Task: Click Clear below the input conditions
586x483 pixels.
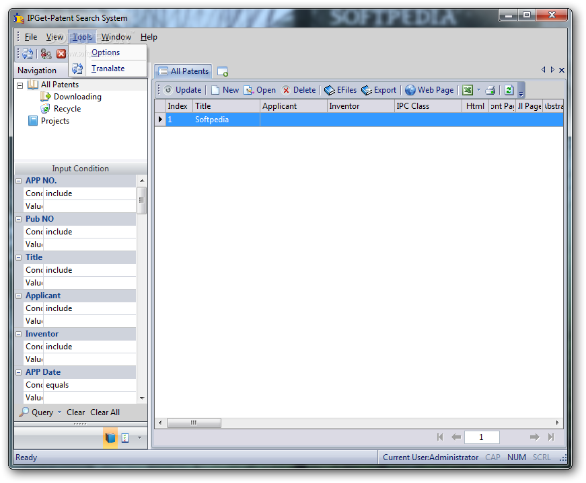Action: [76, 412]
